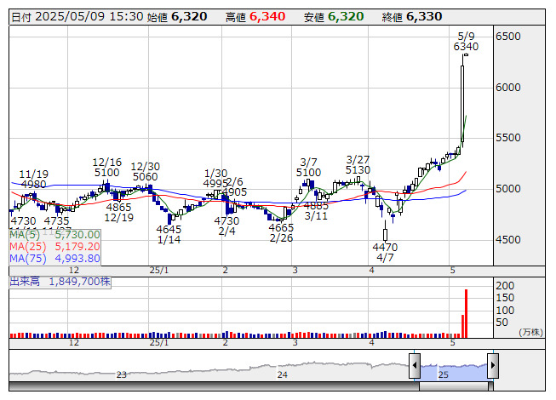Image resolution: width=556 pixels, height=400 pixels.
Task: Select the 24 year marker in overview
Action: point(282,374)
